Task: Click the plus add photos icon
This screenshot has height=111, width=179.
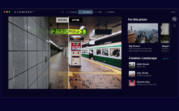Action: click(63, 12)
